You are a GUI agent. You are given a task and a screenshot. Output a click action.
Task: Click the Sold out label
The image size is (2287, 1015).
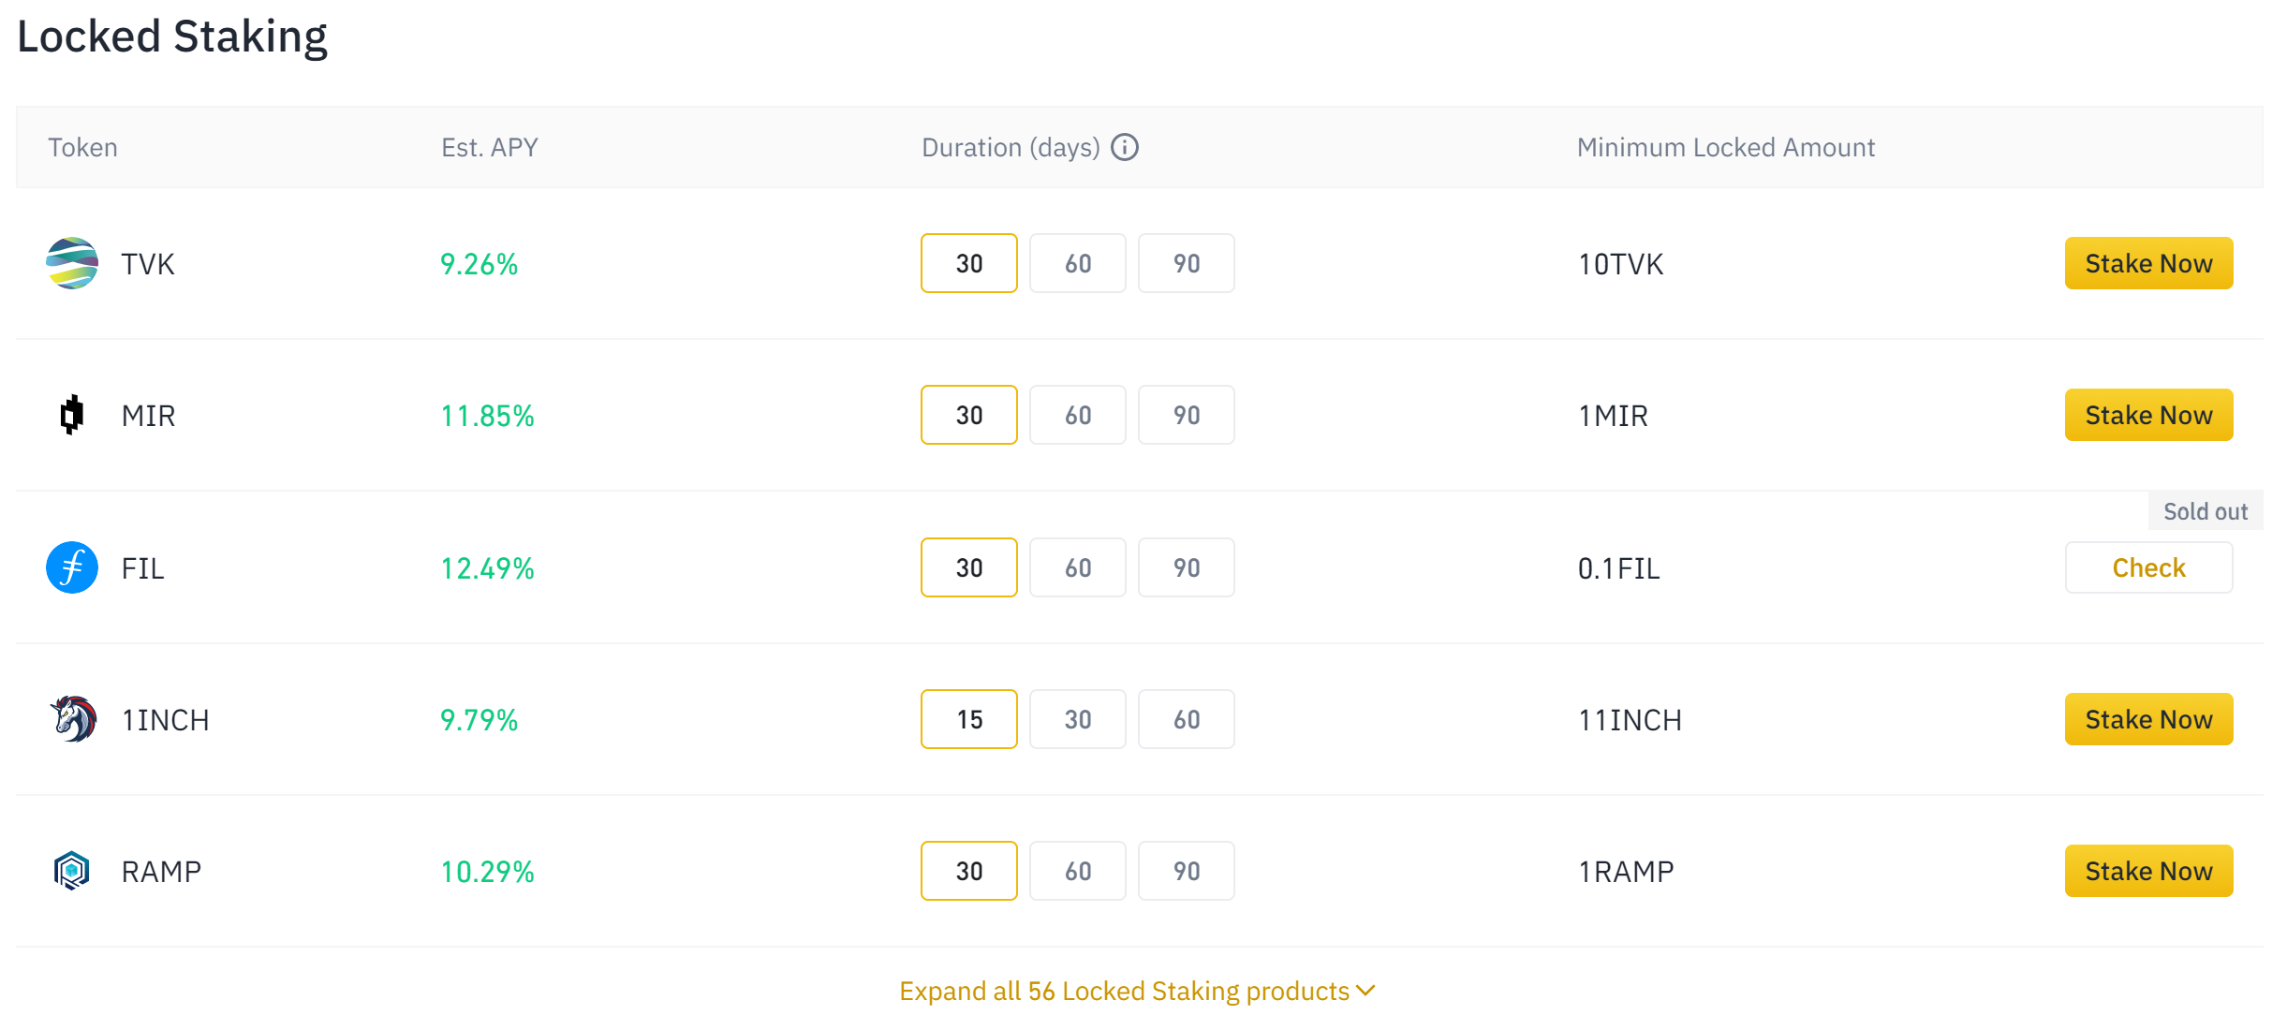pos(2206,511)
